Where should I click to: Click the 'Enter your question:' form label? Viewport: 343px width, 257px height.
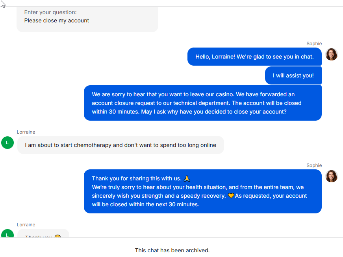(x=50, y=12)
